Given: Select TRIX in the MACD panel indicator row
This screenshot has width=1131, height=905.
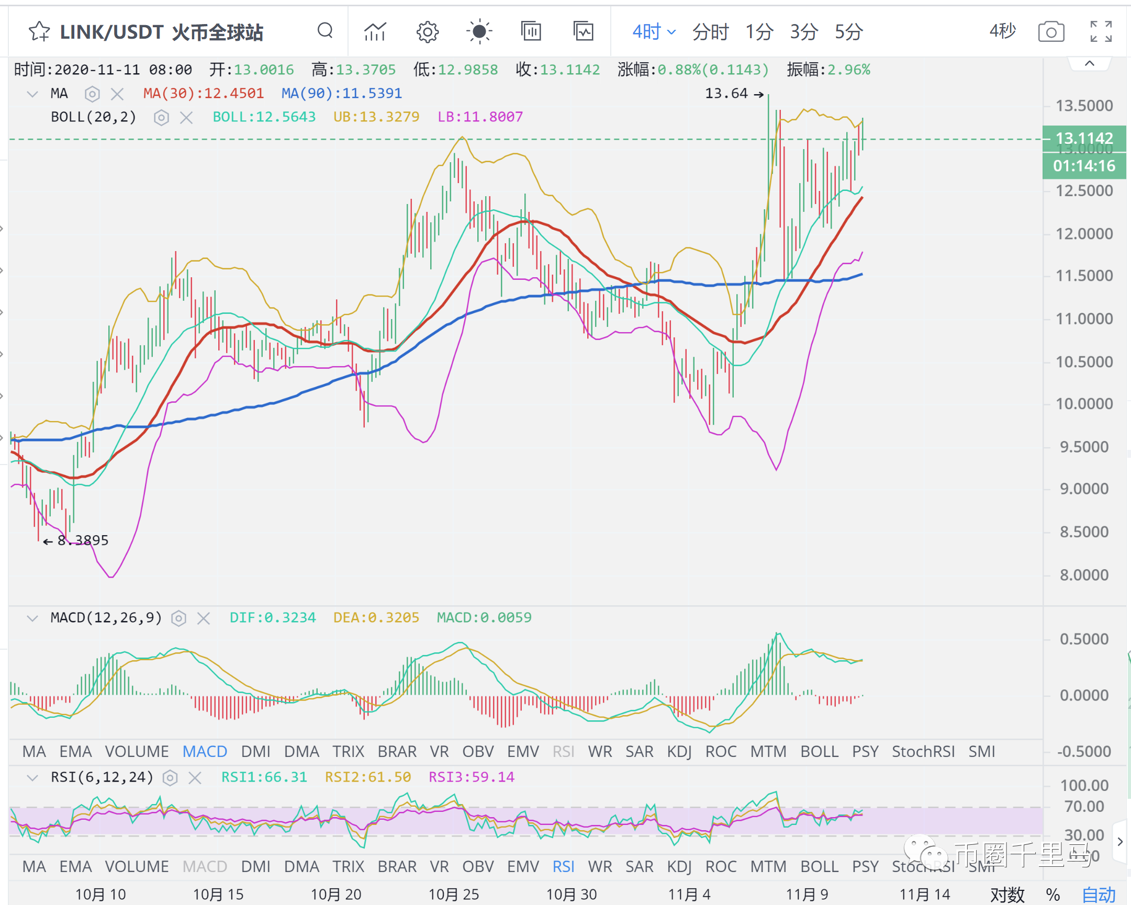Looking at the screenshot, I should 348,751.
